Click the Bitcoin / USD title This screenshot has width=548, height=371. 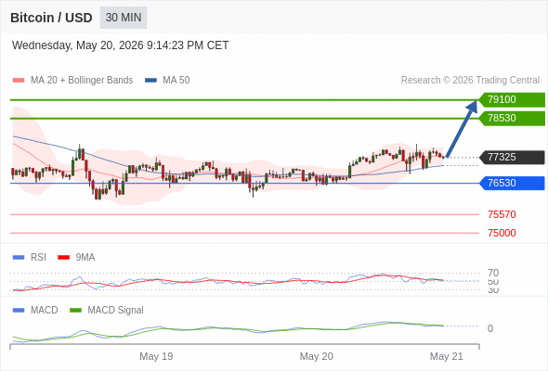coord(51,18)
